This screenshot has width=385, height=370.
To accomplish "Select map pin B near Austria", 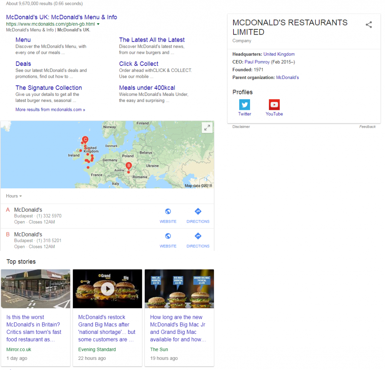I will [x=129, y=166].
